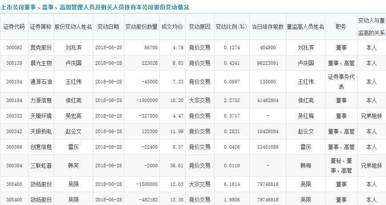Select closing share balance 23451088
Screen dimensions: 386x205
268,147
